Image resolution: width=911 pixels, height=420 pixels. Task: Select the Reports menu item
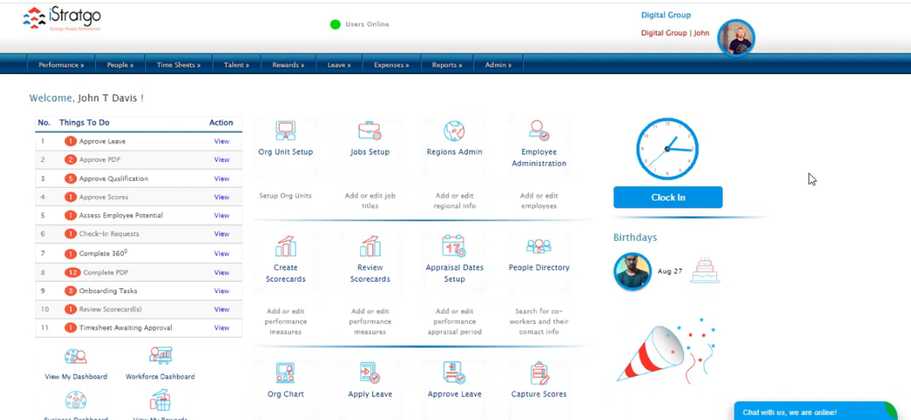tap(447, 65)
